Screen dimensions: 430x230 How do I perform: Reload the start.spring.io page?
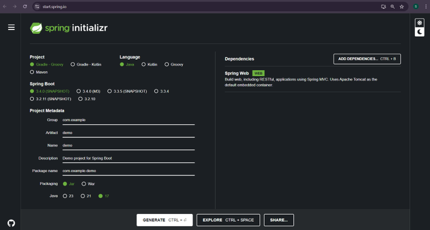coord(25,7)
